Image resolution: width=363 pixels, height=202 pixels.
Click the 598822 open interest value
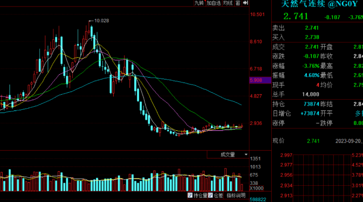[x=258, y=199]
